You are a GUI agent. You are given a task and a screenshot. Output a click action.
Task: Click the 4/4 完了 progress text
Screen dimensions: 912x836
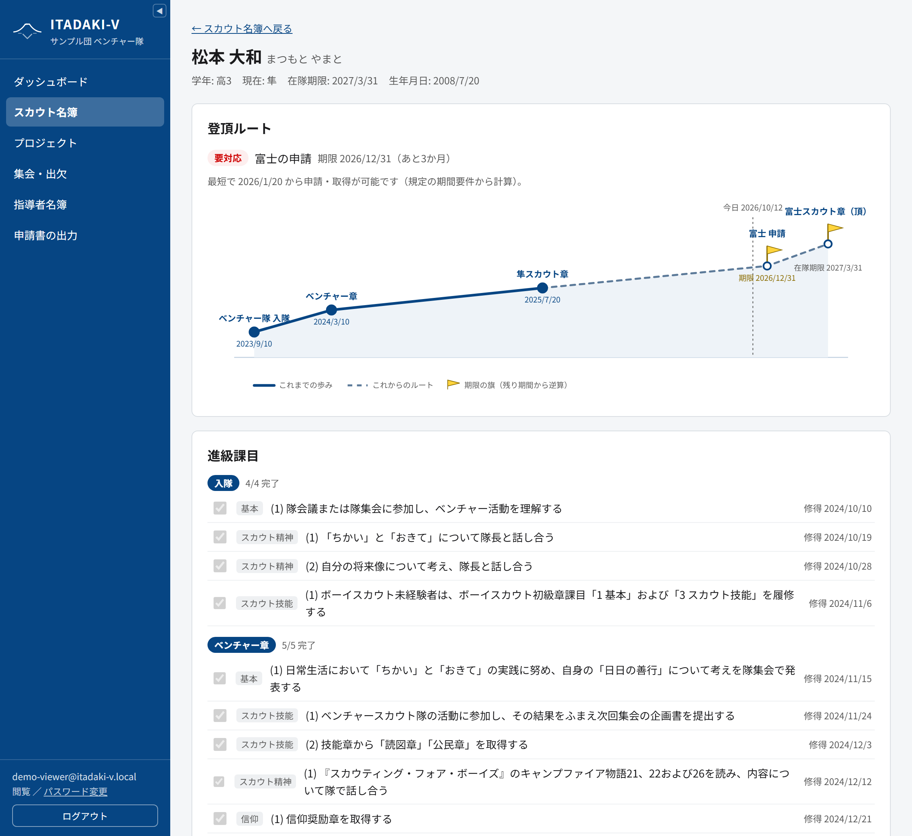pyautogui.click(x=262, y=484)
